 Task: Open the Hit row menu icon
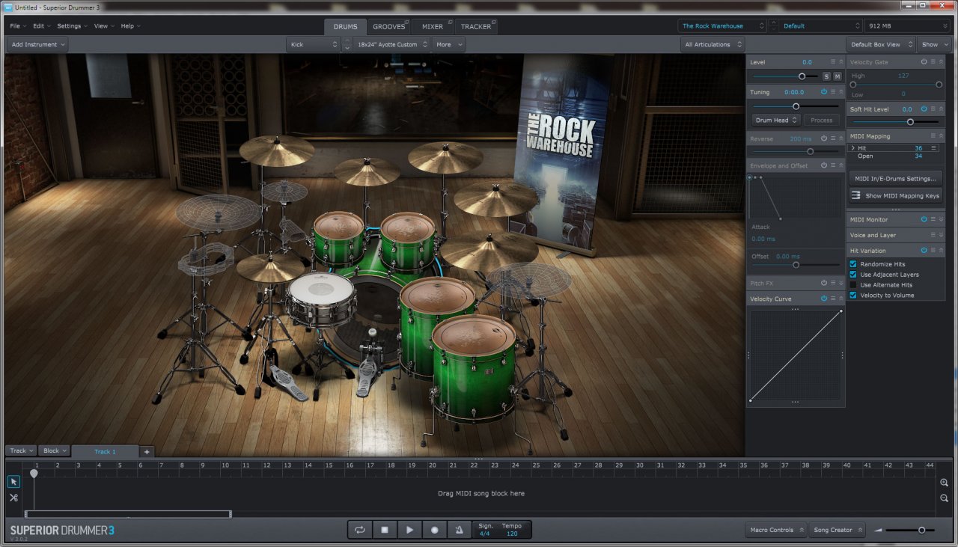click(933, 148)
